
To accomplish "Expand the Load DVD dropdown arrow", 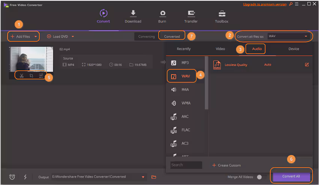I will (73, 37).
